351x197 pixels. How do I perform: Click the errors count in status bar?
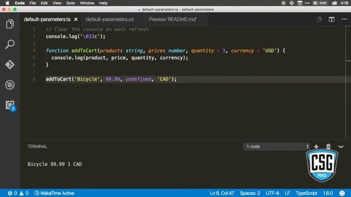[x=12, y=193]
